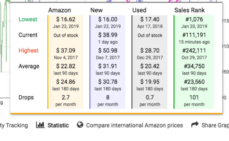Screen dimensions: 229x141
Task: Select the Amazon column header
Action: pyautogui.click(x=60, y=10)
